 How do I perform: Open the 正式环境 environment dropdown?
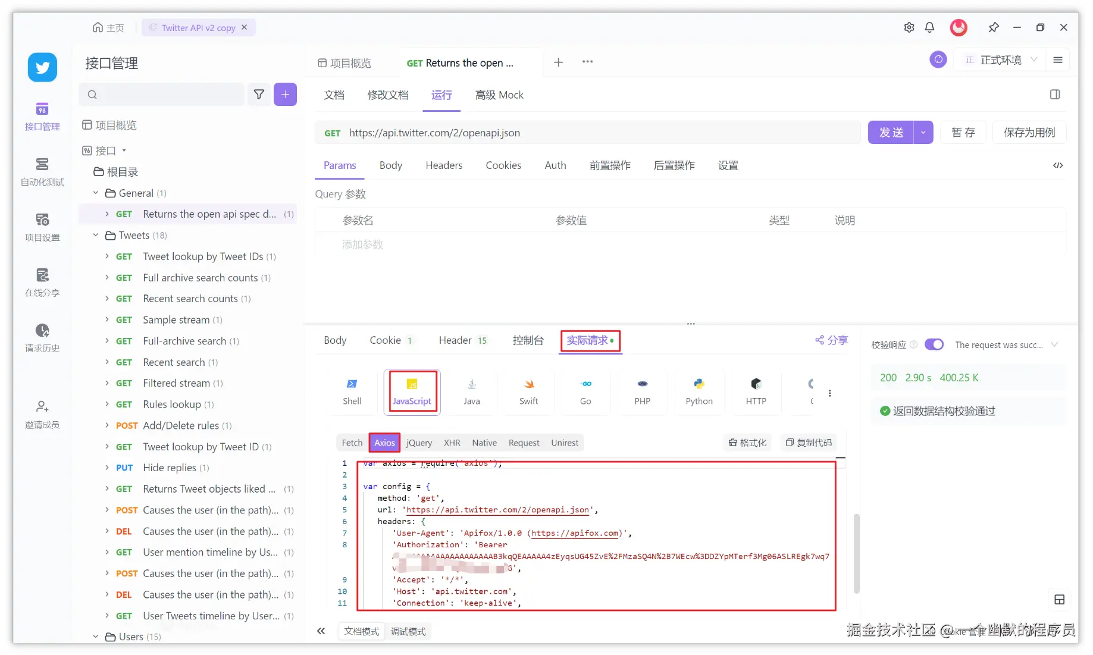pyautogui.click(x=1001, y=59)
